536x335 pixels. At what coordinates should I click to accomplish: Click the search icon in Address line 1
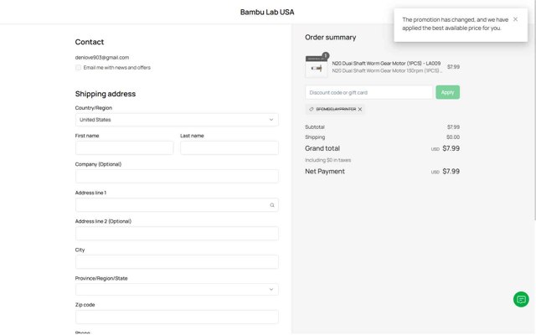(x=271, y=205)
